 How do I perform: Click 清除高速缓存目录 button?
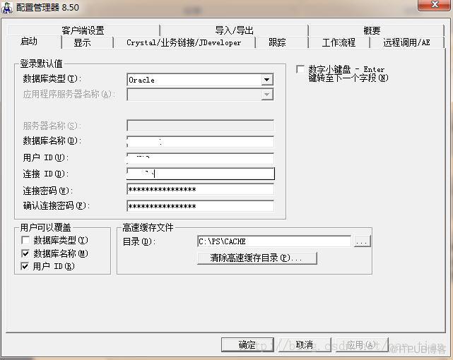point(257,258)
